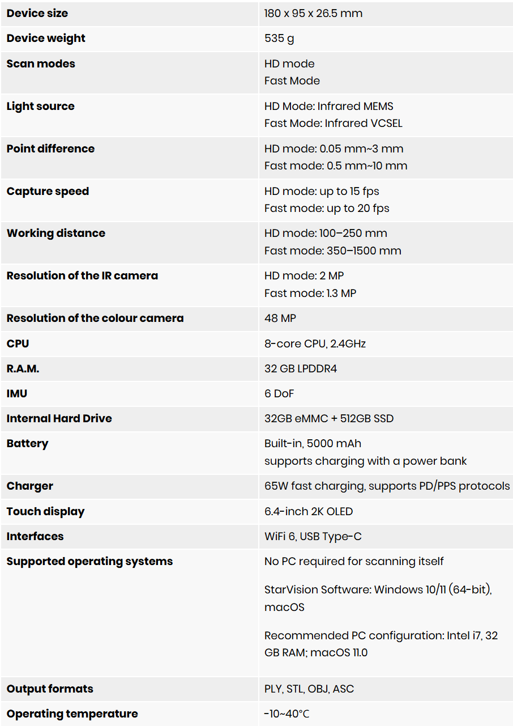Image resolution: width=513 pixels, height=726 pixels.
Task: Click the 6.4-inch 2K OLED value
Action: point(309,511)
